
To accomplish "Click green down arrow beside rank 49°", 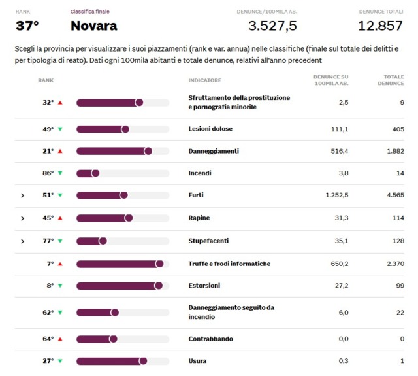I will (x=60, y=129).
